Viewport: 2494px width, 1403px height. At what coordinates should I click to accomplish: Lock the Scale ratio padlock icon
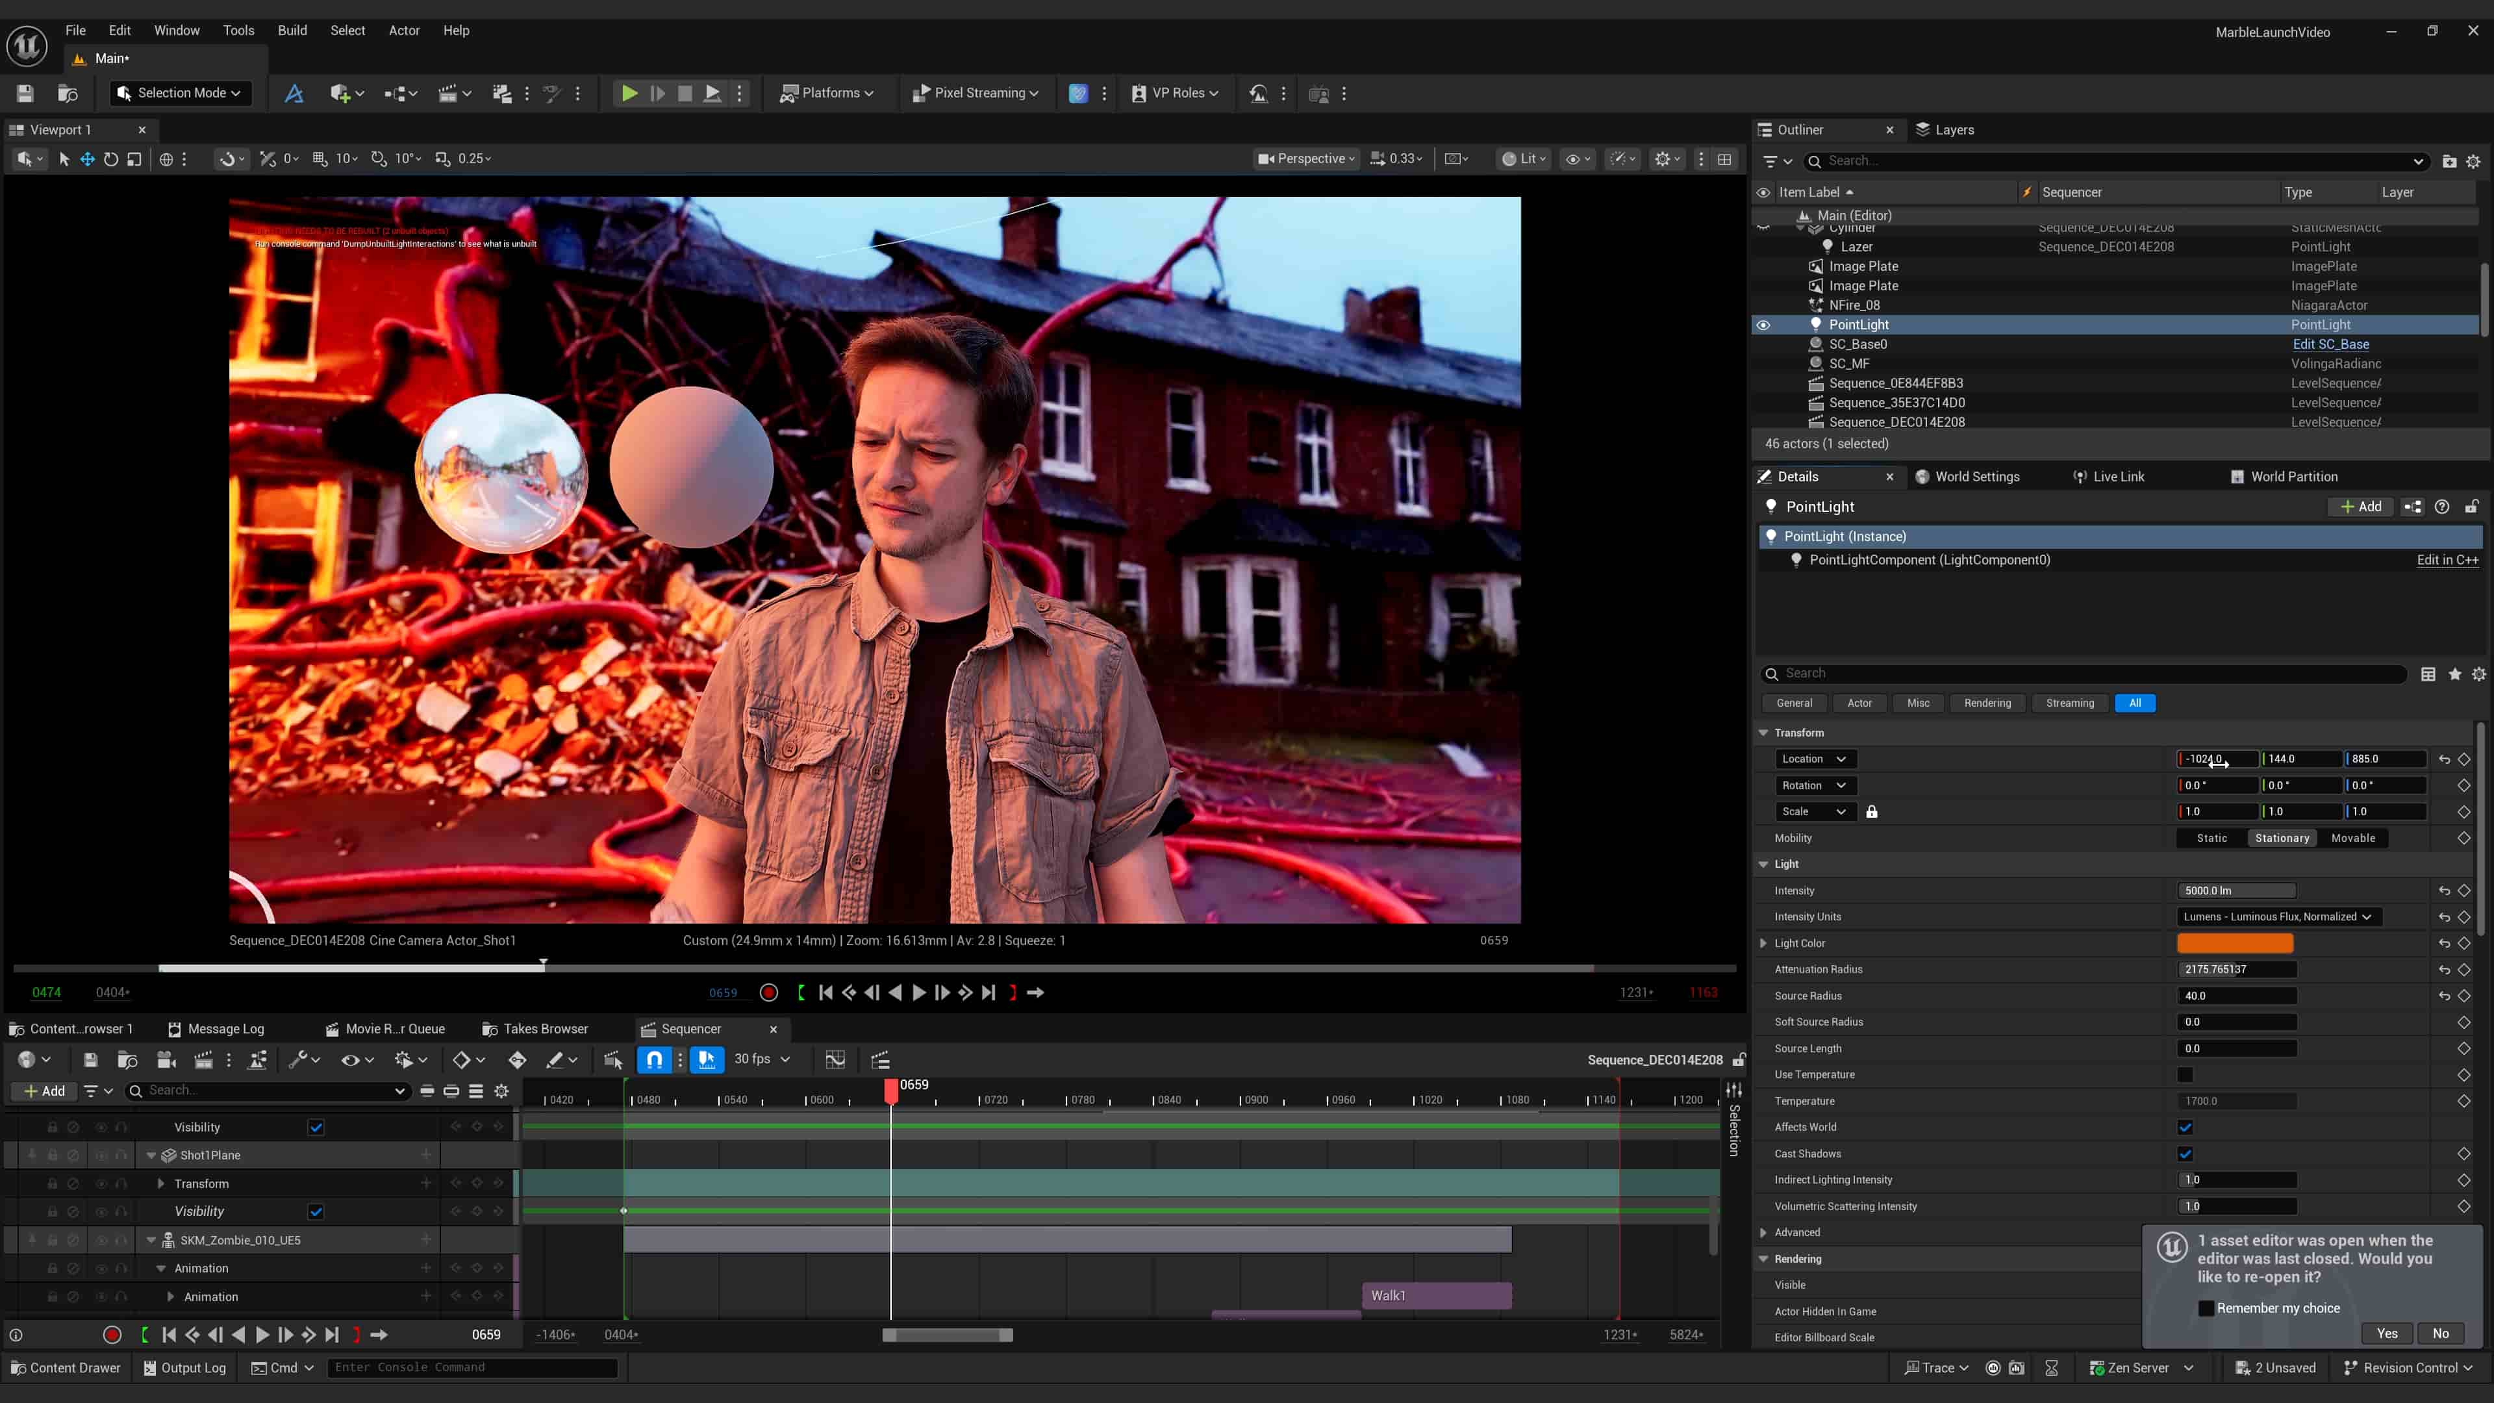coord(1871,811)
